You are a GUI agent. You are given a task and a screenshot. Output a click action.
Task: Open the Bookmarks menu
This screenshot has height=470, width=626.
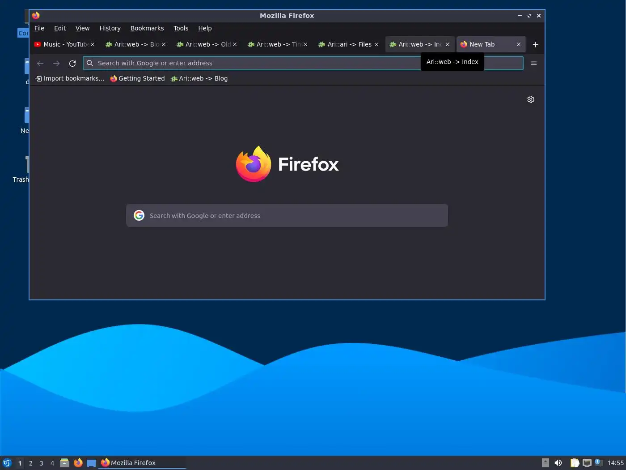click(147, 28)
